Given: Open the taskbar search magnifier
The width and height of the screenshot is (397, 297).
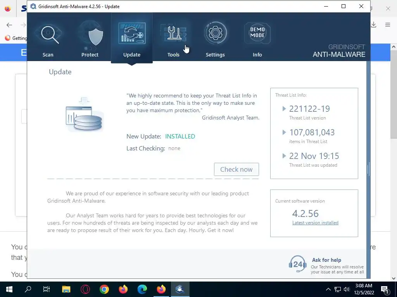Looking at the screenshot, I should [28, 289].
